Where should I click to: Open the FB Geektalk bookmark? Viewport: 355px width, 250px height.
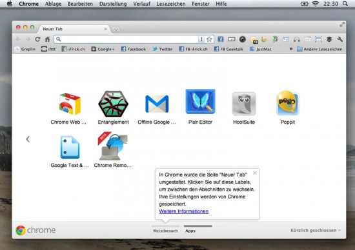click(228, 49)
